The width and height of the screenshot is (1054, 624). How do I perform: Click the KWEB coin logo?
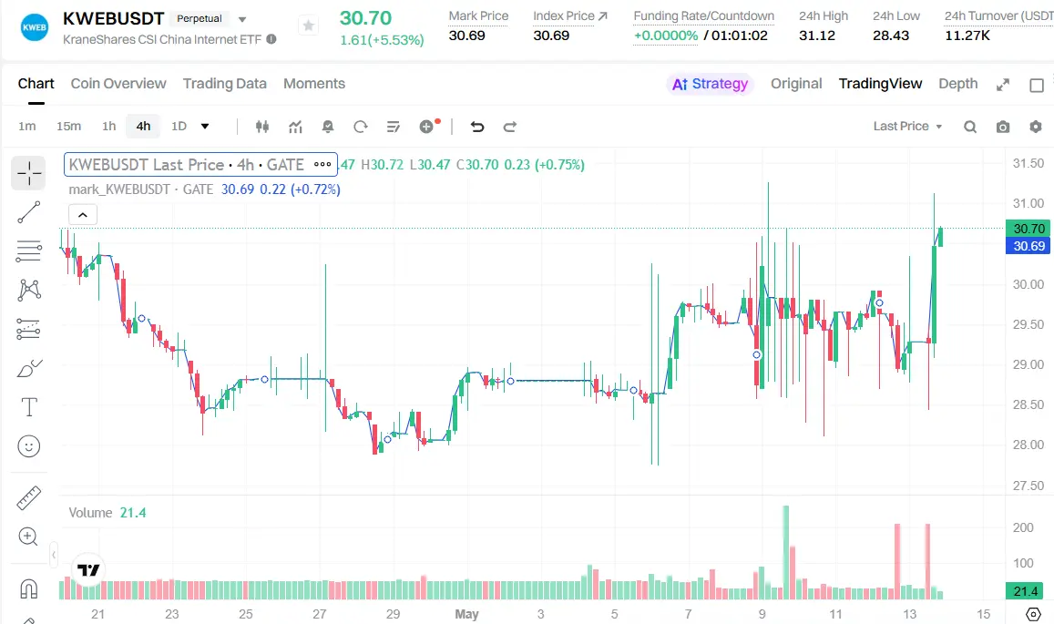[x=35, y=27]
